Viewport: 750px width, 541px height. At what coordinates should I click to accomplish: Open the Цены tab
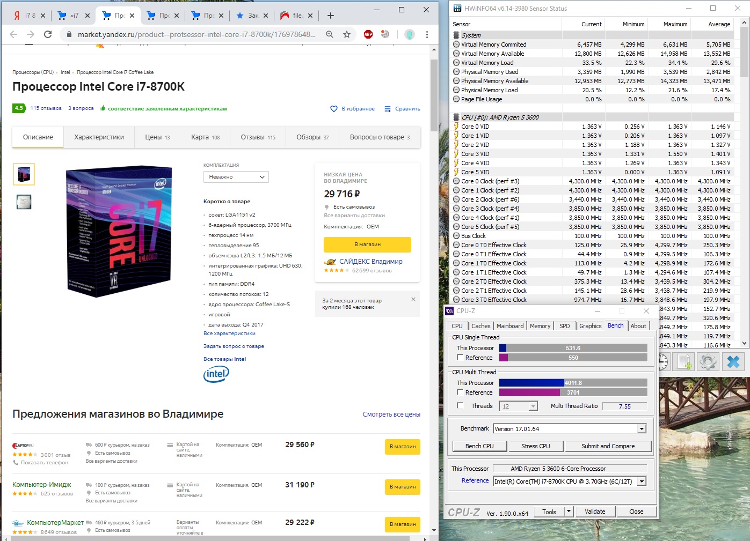[x=157, y=137]
